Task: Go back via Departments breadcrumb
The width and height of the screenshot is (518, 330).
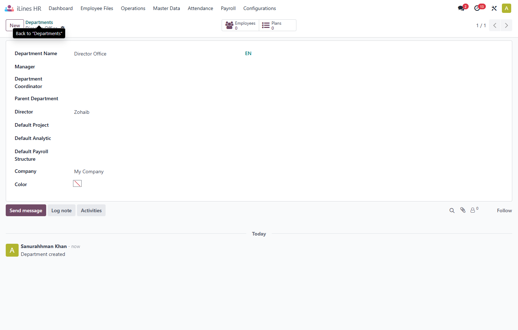Action: 39,22
